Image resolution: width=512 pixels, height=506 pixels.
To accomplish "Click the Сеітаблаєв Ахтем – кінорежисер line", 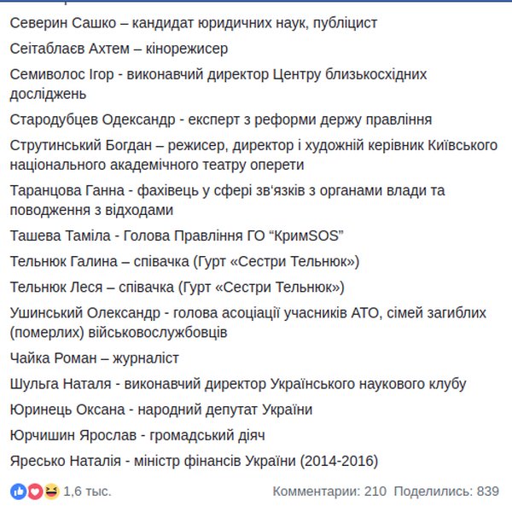I will pyautogui.click(x=119, y=49).
